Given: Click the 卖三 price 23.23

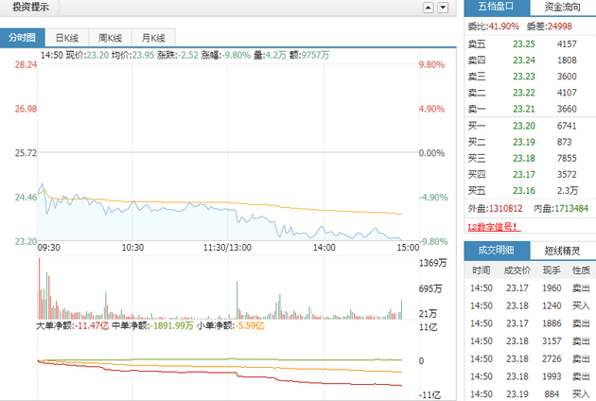Looking at the screenshot, I should (x=524, y=77).
